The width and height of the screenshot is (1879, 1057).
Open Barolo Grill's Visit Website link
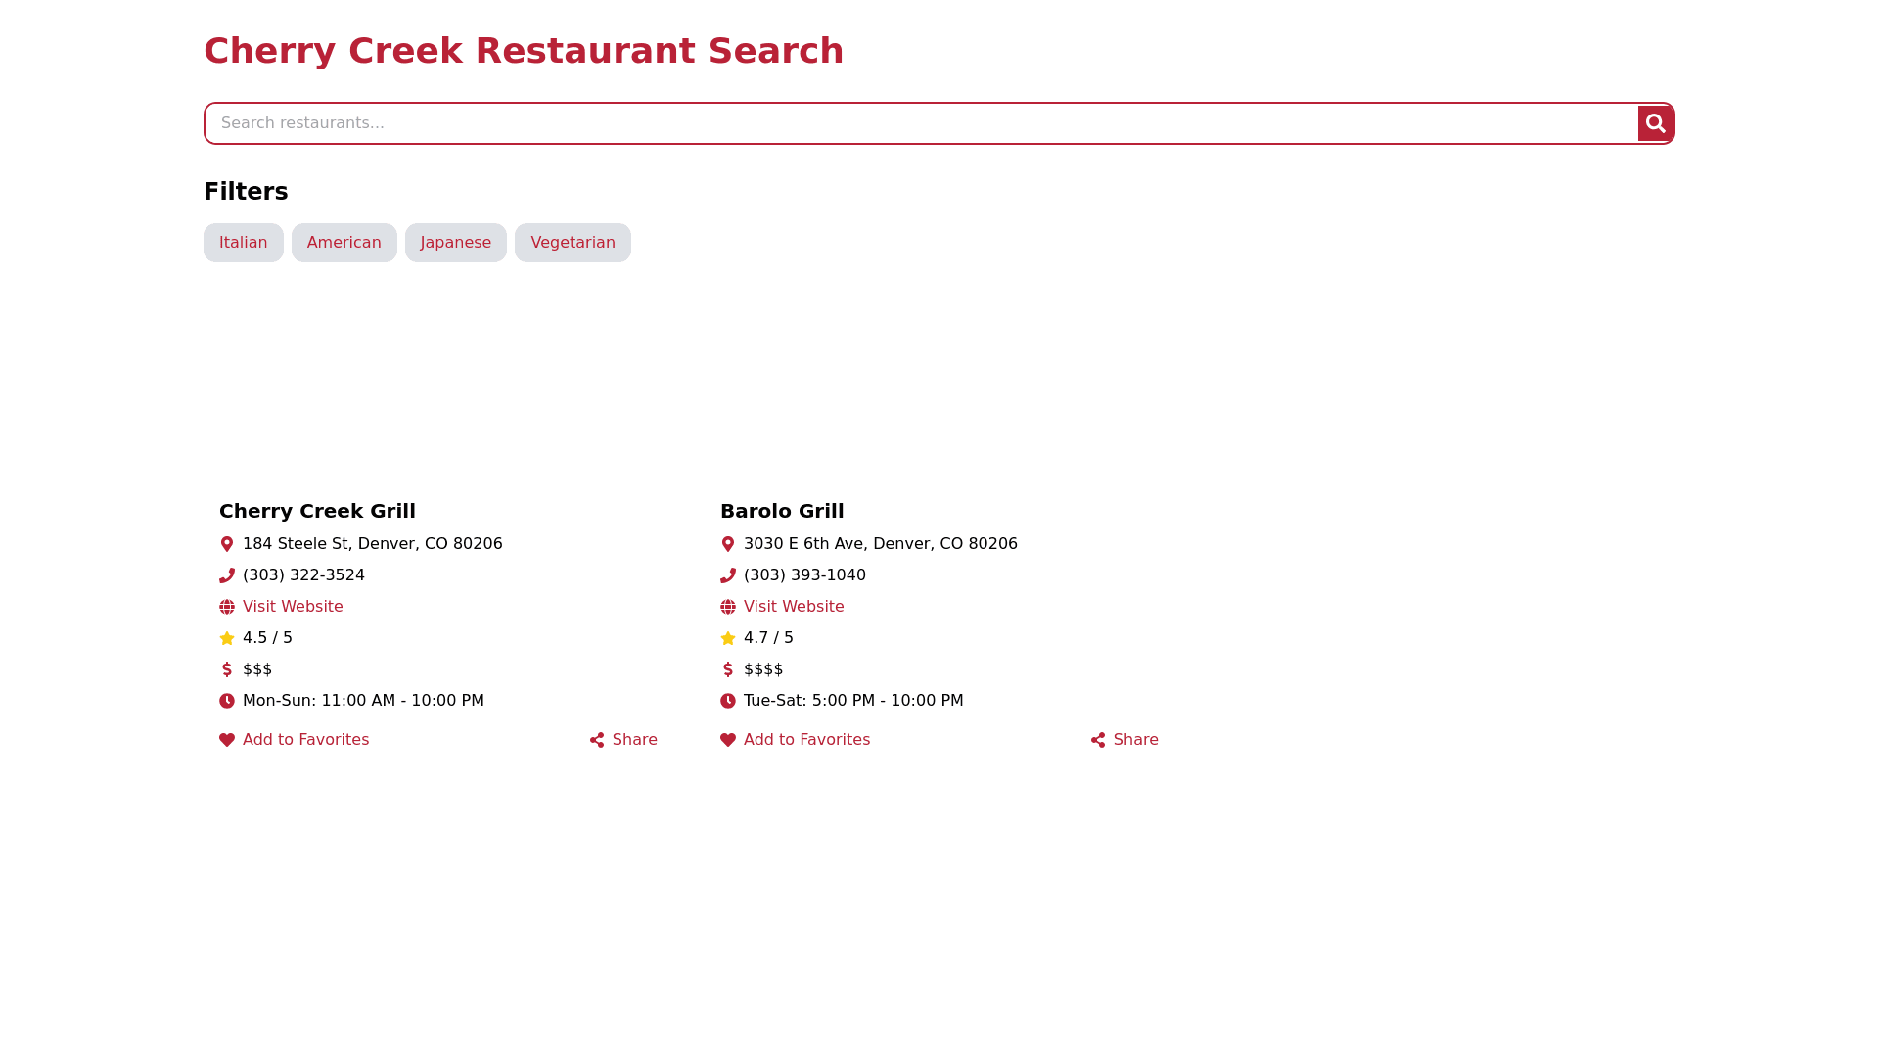[x=794, y=607]
